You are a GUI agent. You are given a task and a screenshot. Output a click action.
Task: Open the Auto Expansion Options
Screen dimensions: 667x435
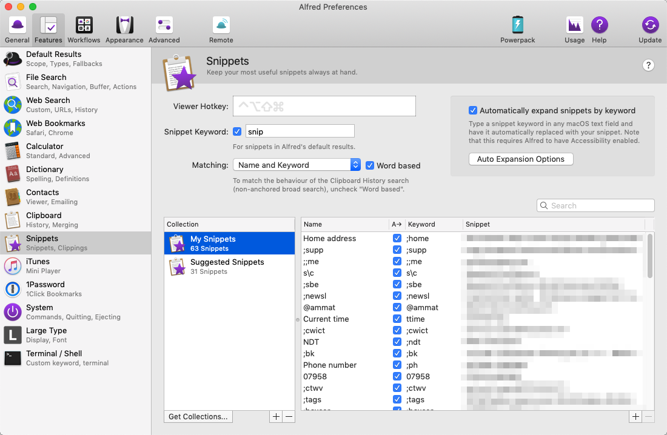click(521, 159)
